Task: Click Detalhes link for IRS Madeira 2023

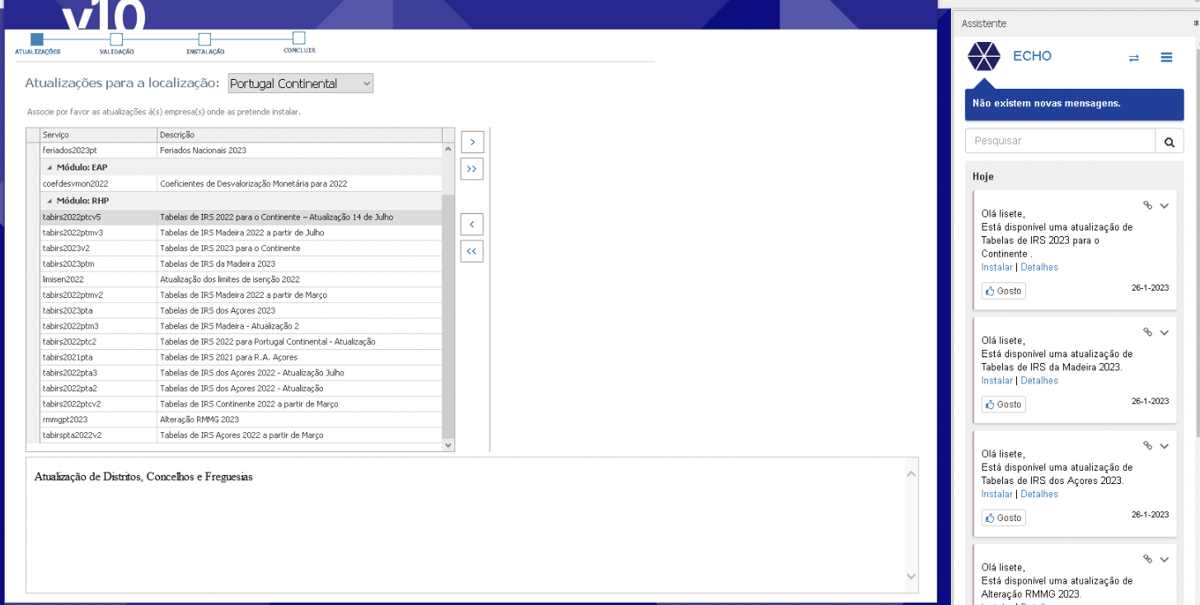Action: 1039,381
